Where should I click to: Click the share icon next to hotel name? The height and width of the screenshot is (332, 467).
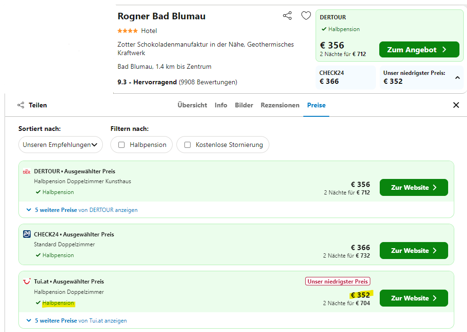click(287, 16)
